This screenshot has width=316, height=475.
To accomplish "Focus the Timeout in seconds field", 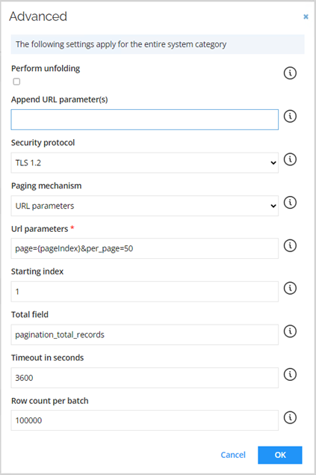I will tap(144, 378).
